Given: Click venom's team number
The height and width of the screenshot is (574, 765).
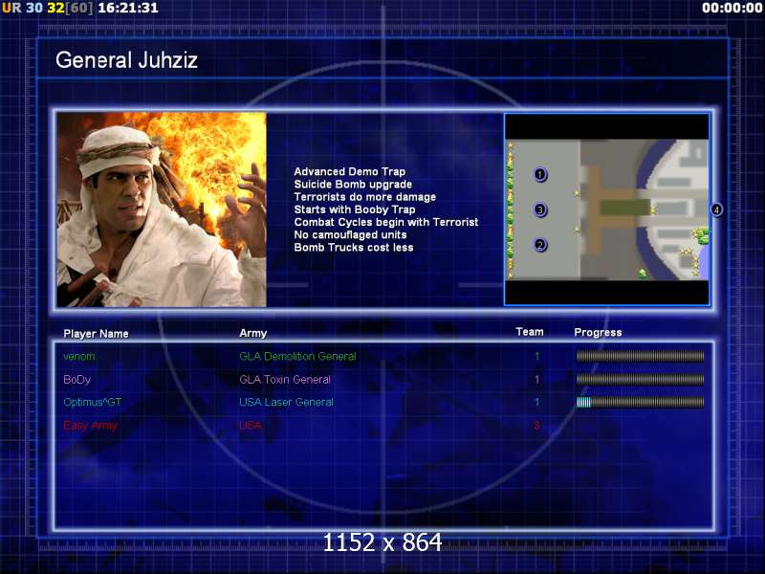Looking at the screenshot, I should point(536,357).
